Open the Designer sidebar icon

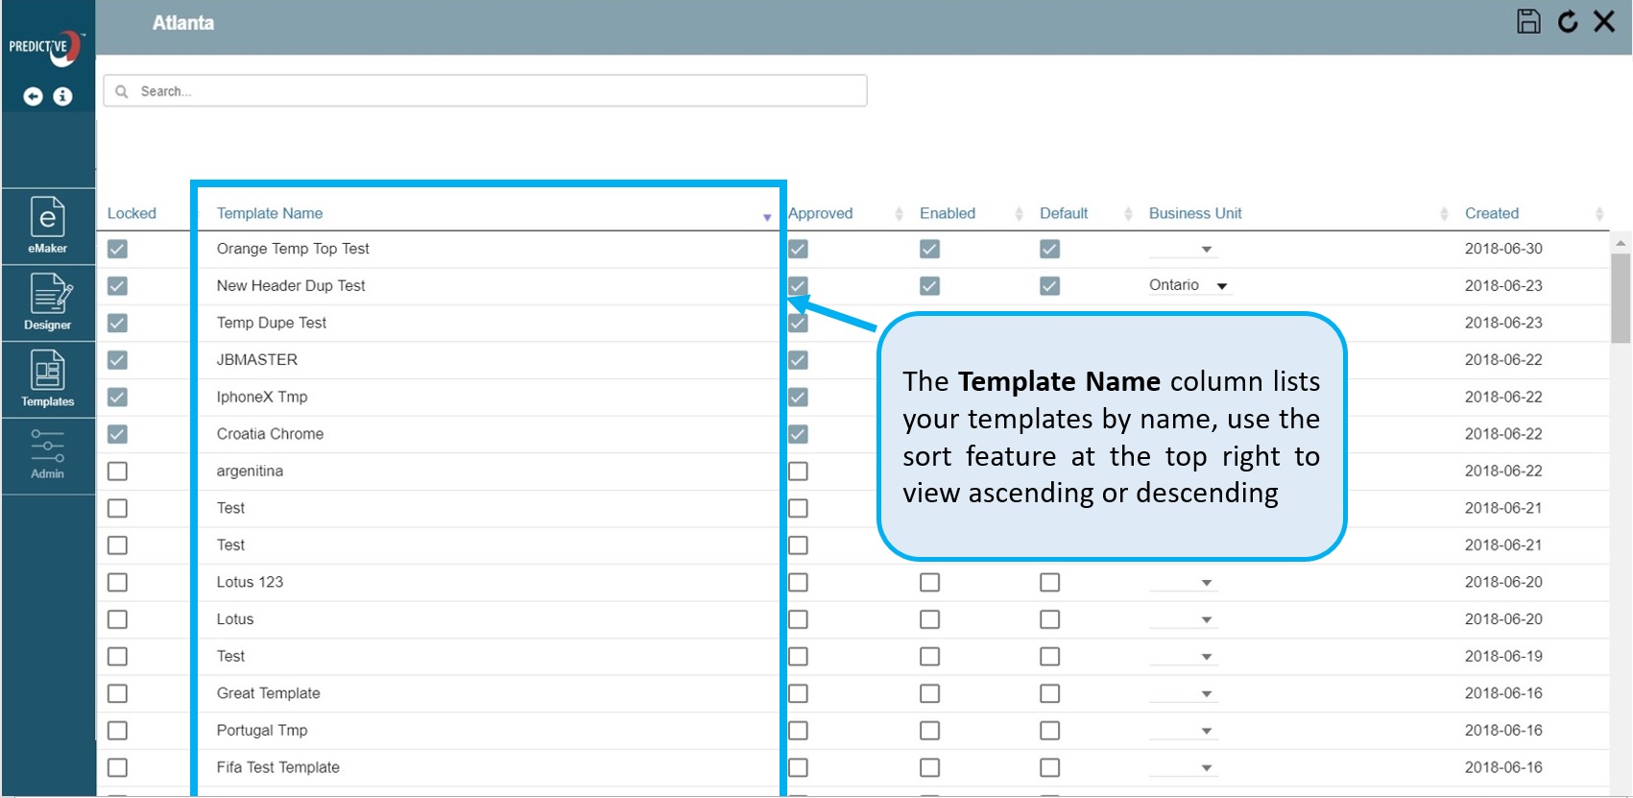point(47,302)
